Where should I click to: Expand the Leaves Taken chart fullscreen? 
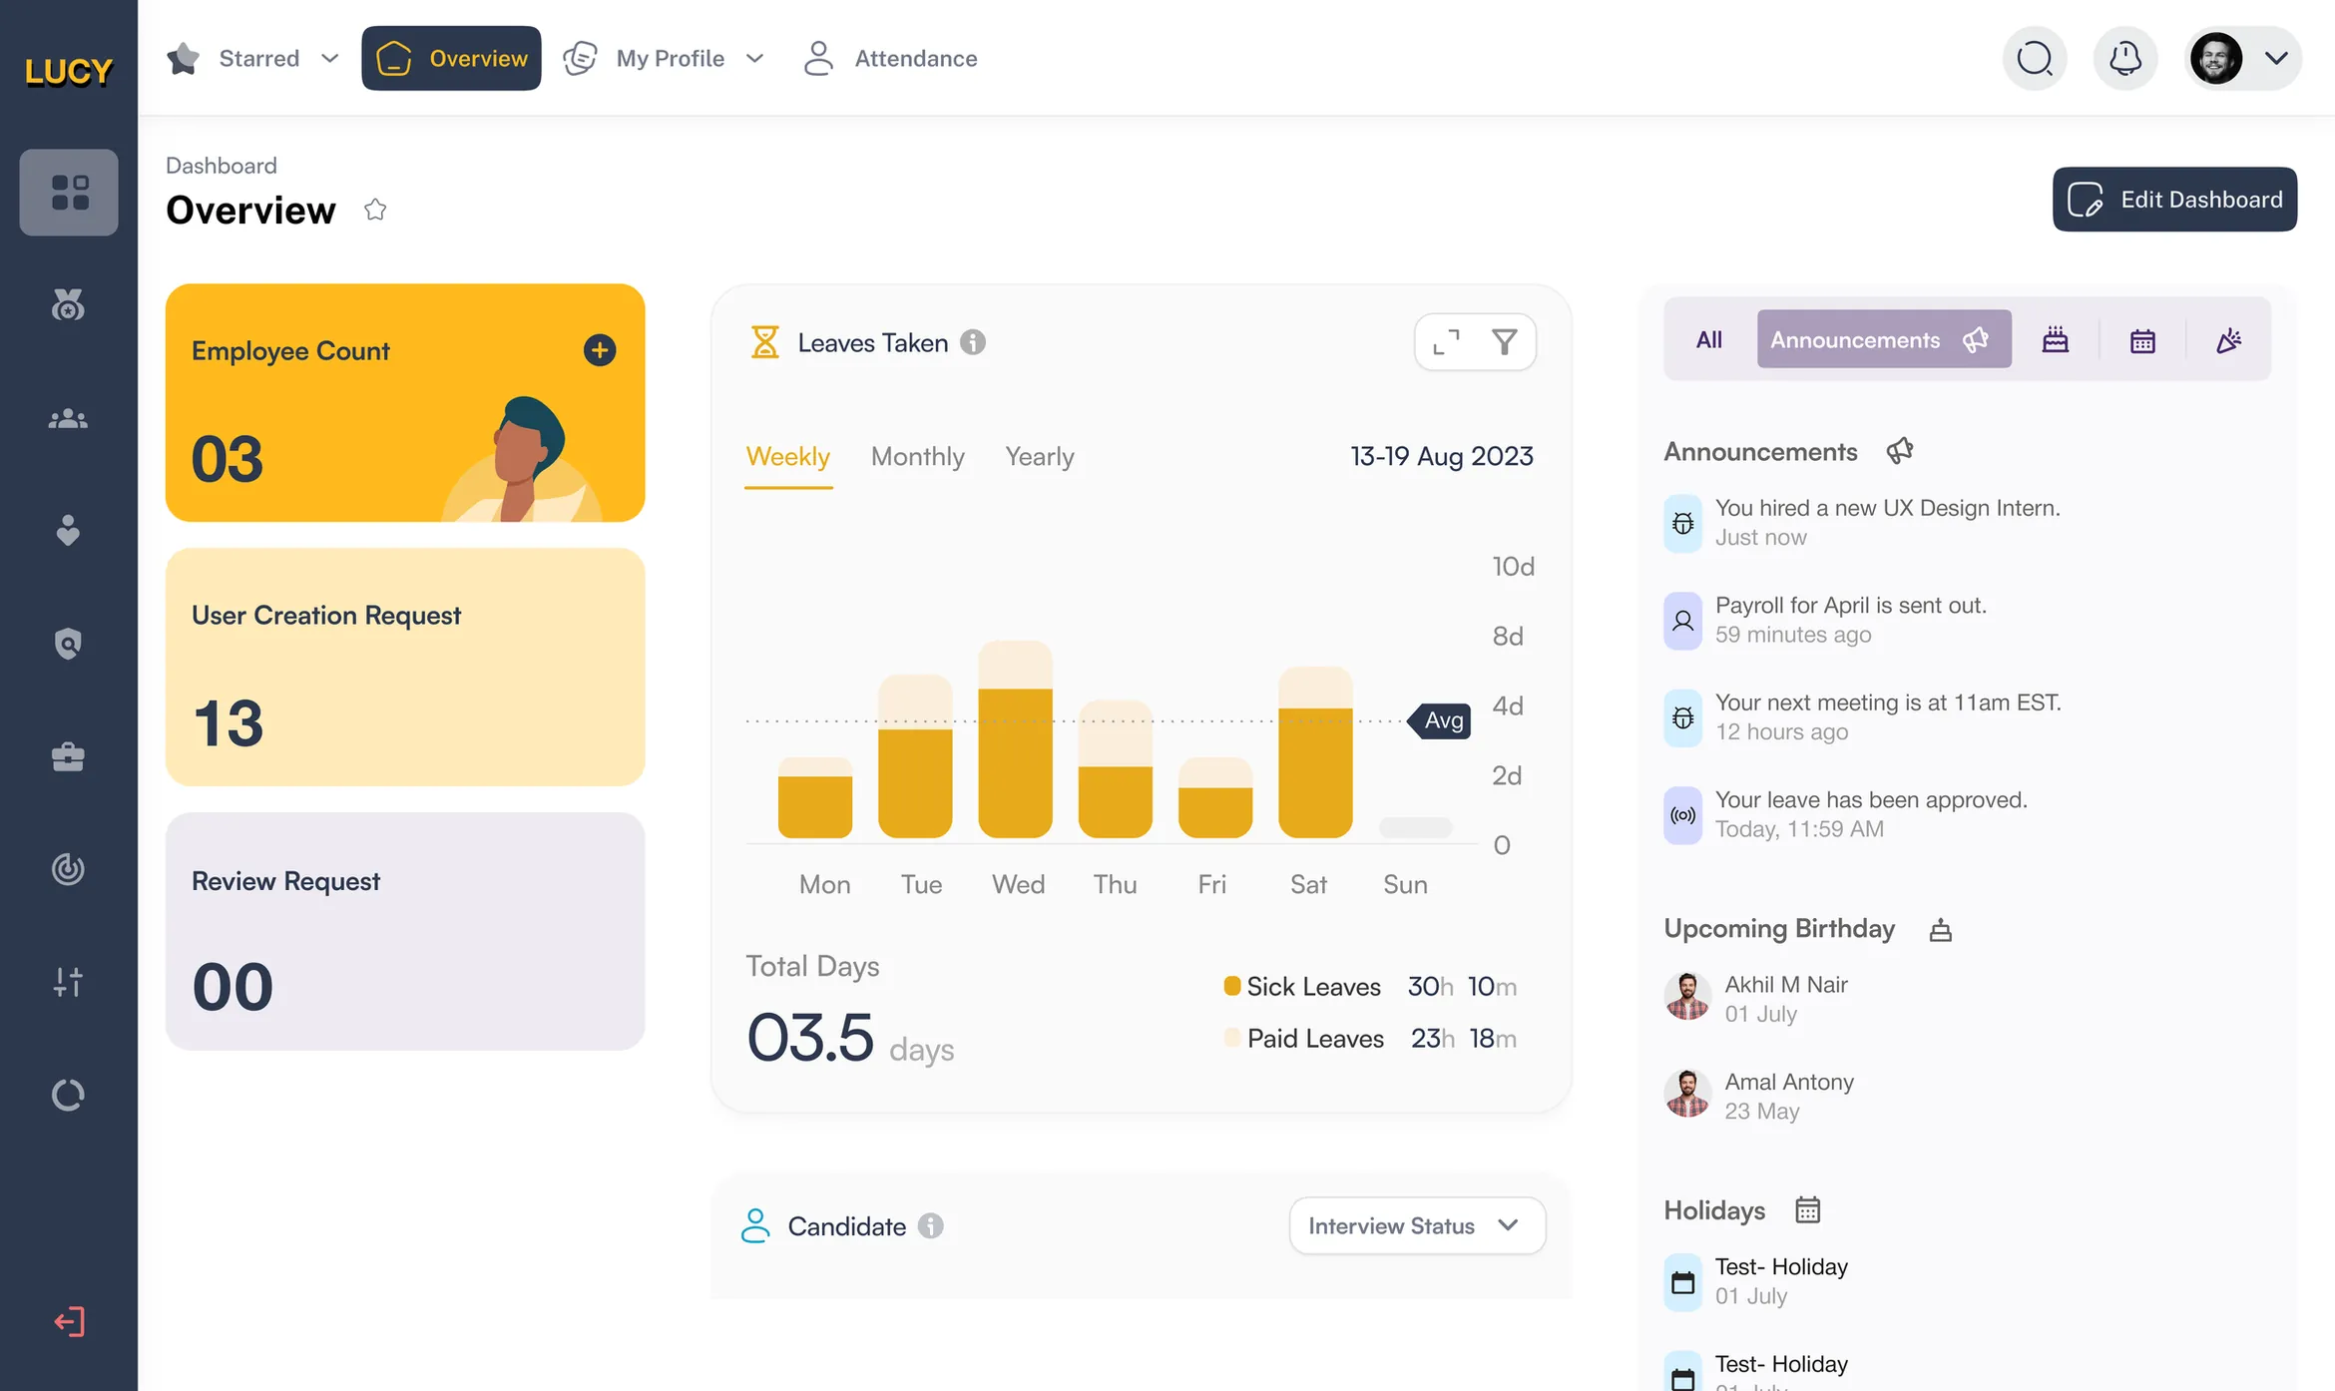coord(1446,342)
